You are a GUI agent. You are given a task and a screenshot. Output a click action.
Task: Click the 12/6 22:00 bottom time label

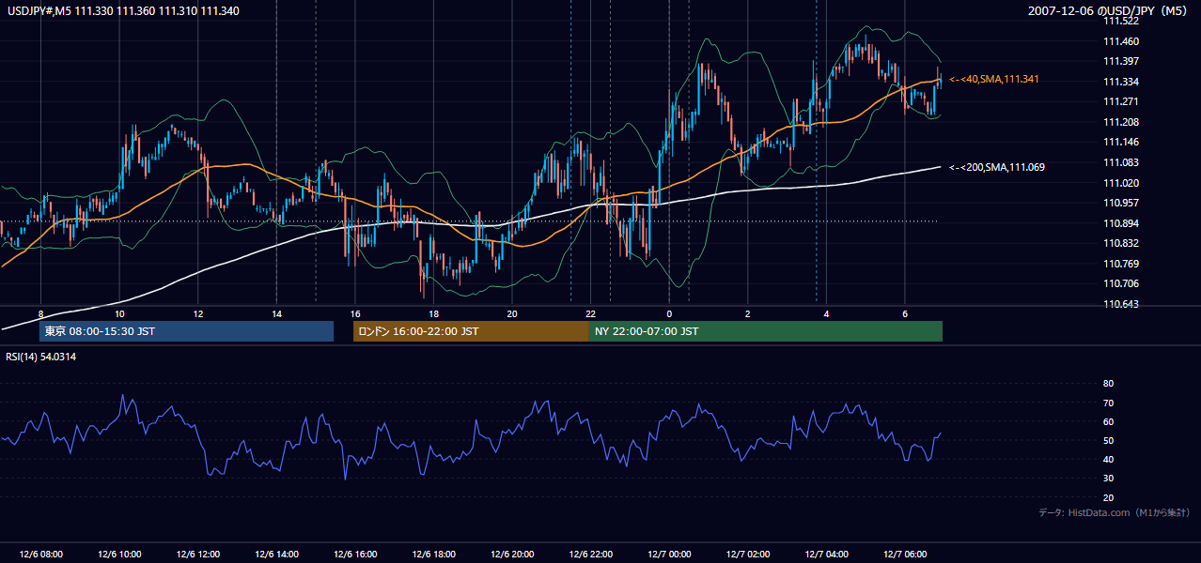[590, 555]
